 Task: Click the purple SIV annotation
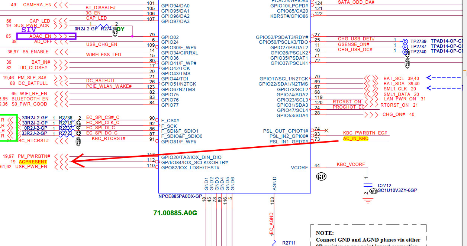[x=29, y=30]
